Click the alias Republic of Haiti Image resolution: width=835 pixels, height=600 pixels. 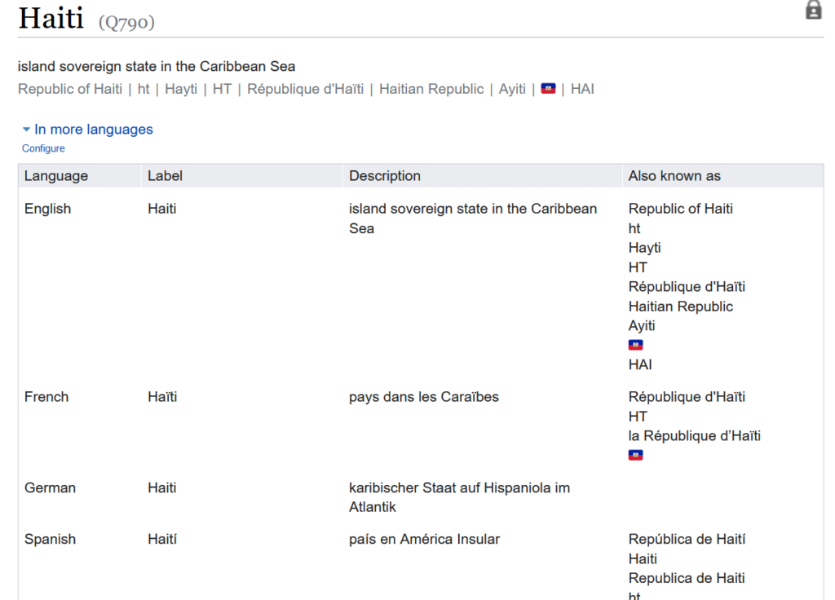point(69,89)
